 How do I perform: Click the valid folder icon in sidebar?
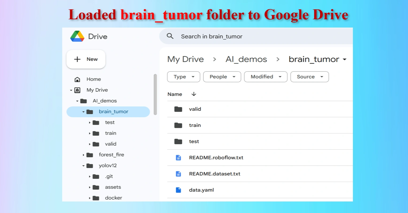coord(96,144)
